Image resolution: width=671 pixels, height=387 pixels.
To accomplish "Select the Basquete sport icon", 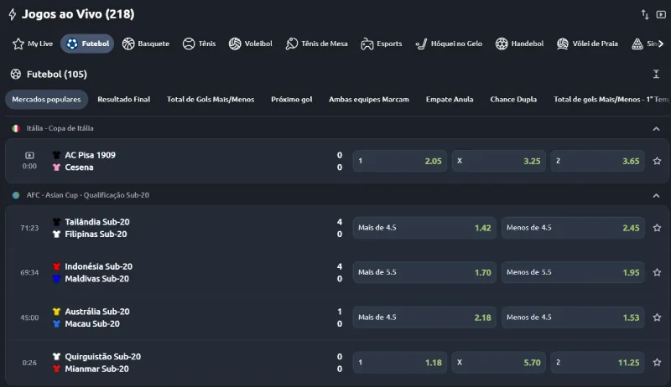I will 145,44.
